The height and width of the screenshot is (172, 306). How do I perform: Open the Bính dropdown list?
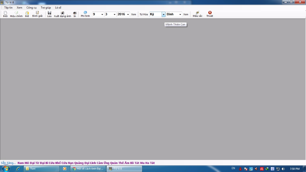pyautogui.click(x=180, y=14)
